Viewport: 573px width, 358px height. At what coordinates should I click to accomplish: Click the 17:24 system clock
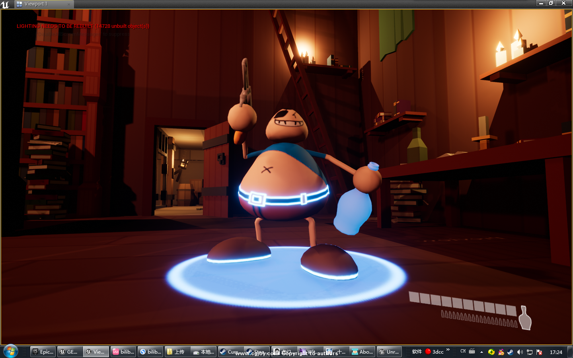(x=556, y=352)
